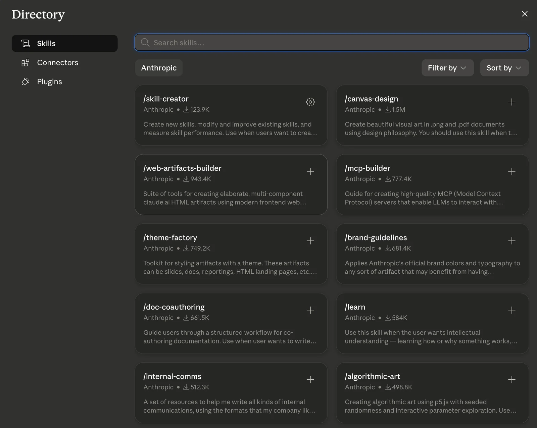Open the Sort by dropdown
This screenshot has width=537, height=428.
(x=504, y=68)
